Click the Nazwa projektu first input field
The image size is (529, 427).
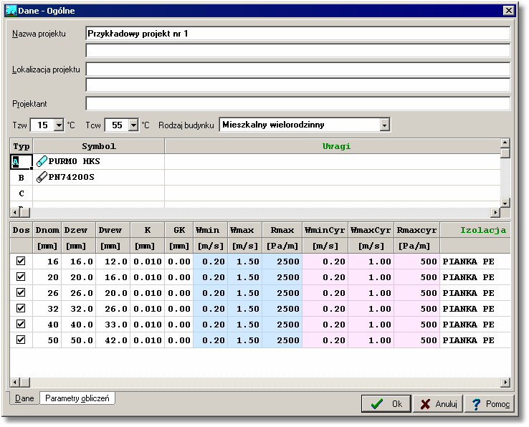(298, 34)
